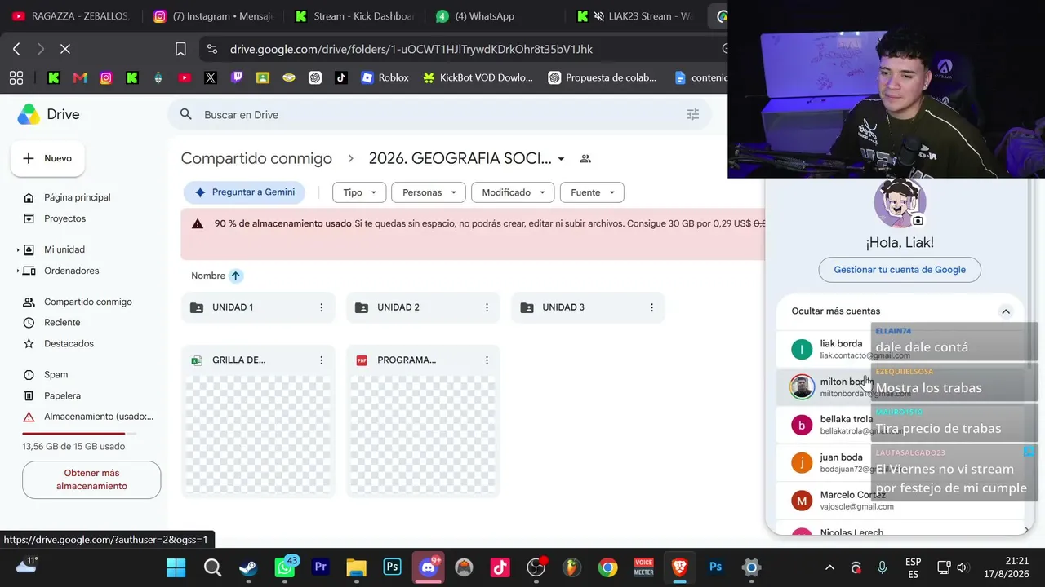Open the UNIDAD 1 folder
Viewport: 1045px width, 587px height.
[x=258, y=307]
